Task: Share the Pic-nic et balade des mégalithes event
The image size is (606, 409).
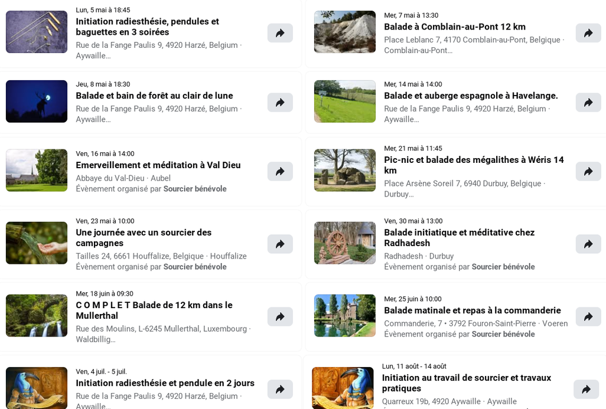Action: coord(588,171)
